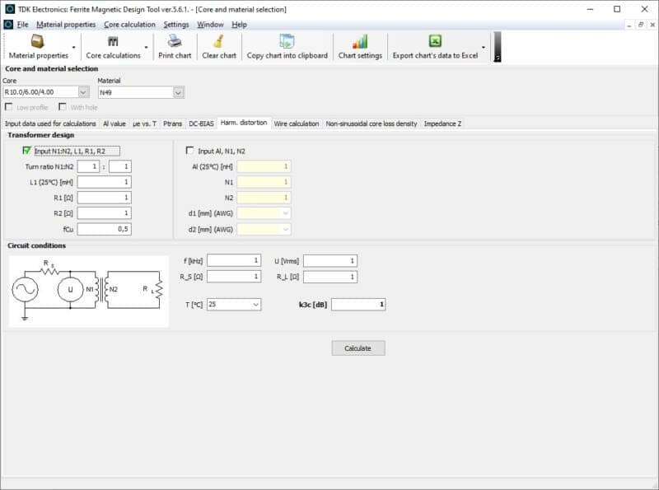Export chart's data to Excel icon
The height and width of the screenshot is (490, 659).
[435, 40]
